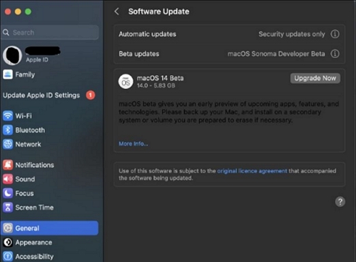Click the Screen Time hourglass icon

[x=8, y=207]
